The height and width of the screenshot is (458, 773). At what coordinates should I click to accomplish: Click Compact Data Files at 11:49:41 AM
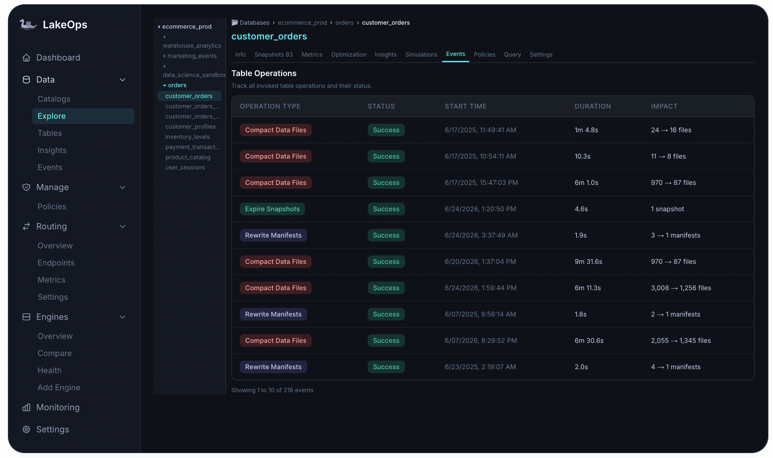(276, 130)
